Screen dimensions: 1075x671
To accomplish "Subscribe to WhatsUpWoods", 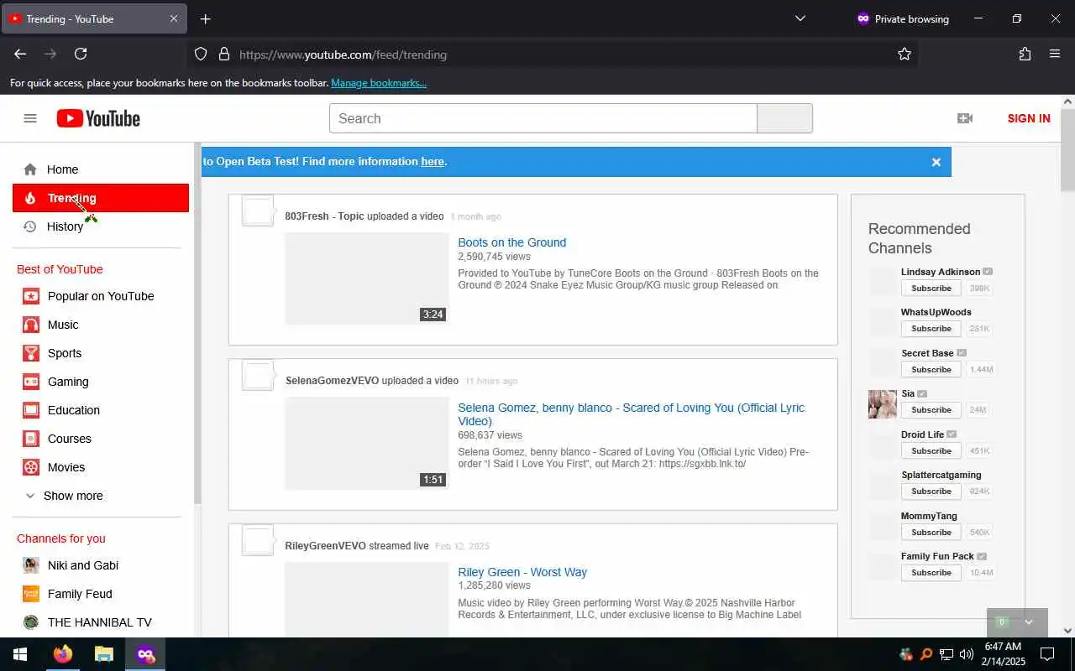I will [931, 328].
